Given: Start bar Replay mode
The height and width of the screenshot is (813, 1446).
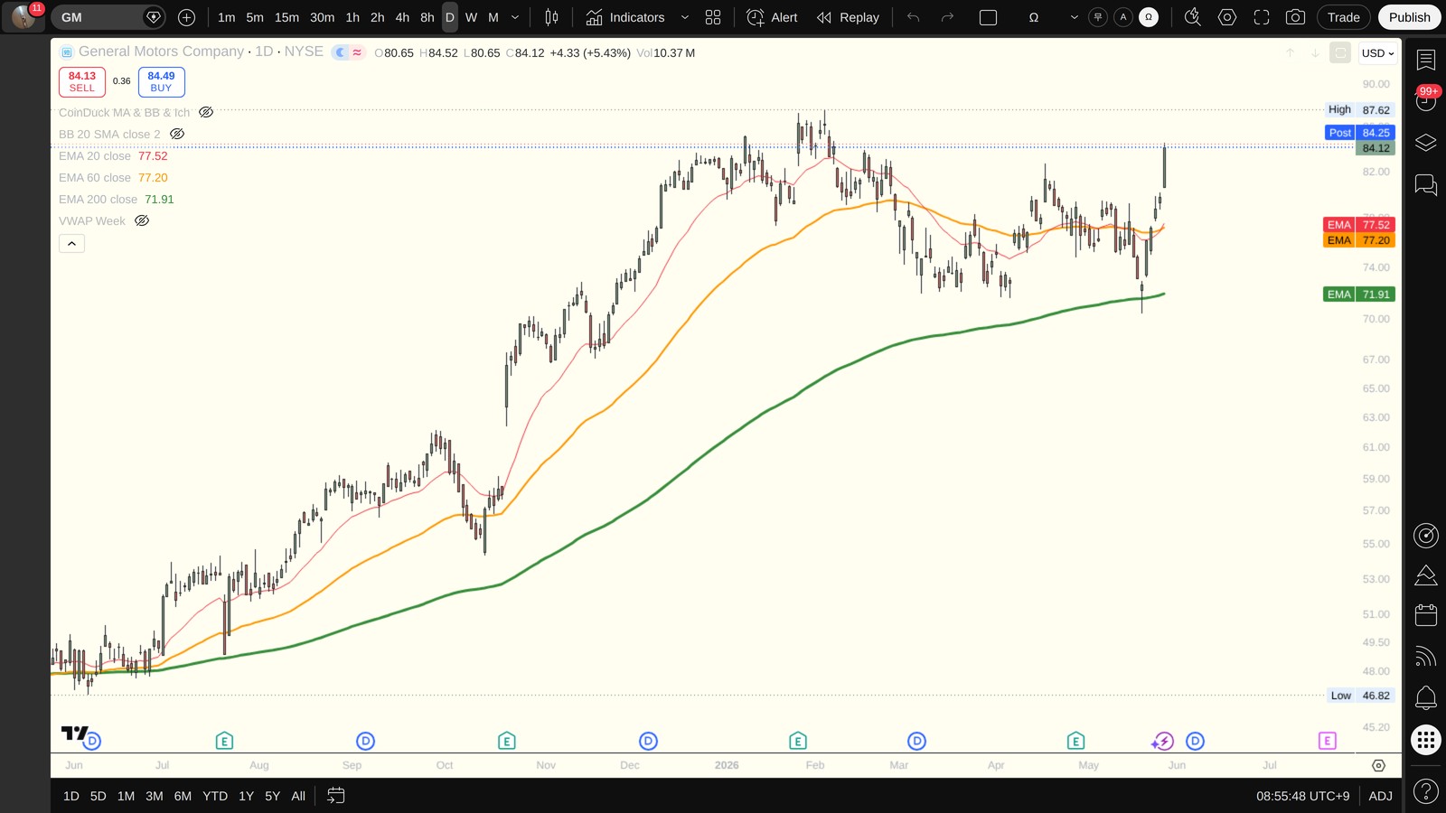Looking at the screenshot, I should 848,17.
